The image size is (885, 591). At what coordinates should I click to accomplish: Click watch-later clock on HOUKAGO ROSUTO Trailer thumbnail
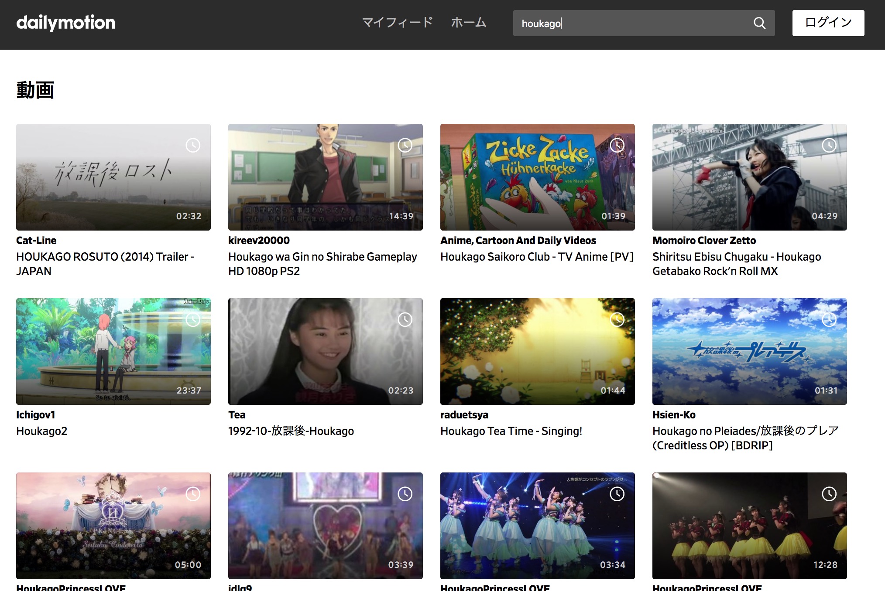[x=193, y=145]
